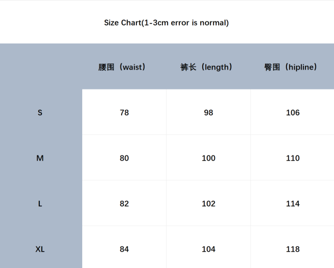Viewport: 334px width, 268px height.
Task: Click the XL size row label
Action: coord(40,249)
